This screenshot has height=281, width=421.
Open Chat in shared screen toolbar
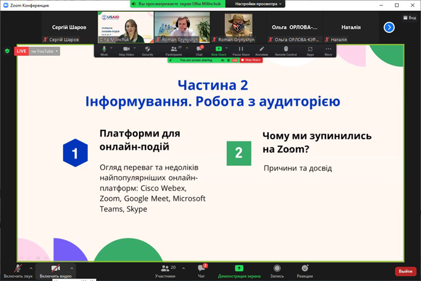point(199,51)
